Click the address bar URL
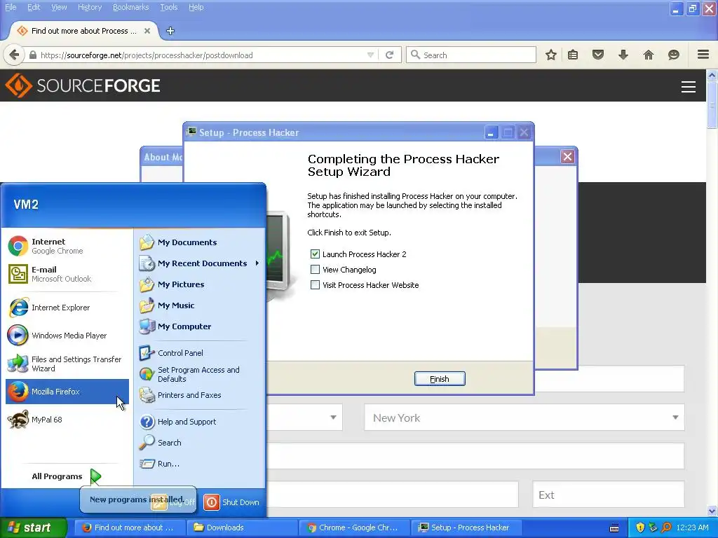Image resolution: width=718 pixels, height=538 pixels. (147, 55)
